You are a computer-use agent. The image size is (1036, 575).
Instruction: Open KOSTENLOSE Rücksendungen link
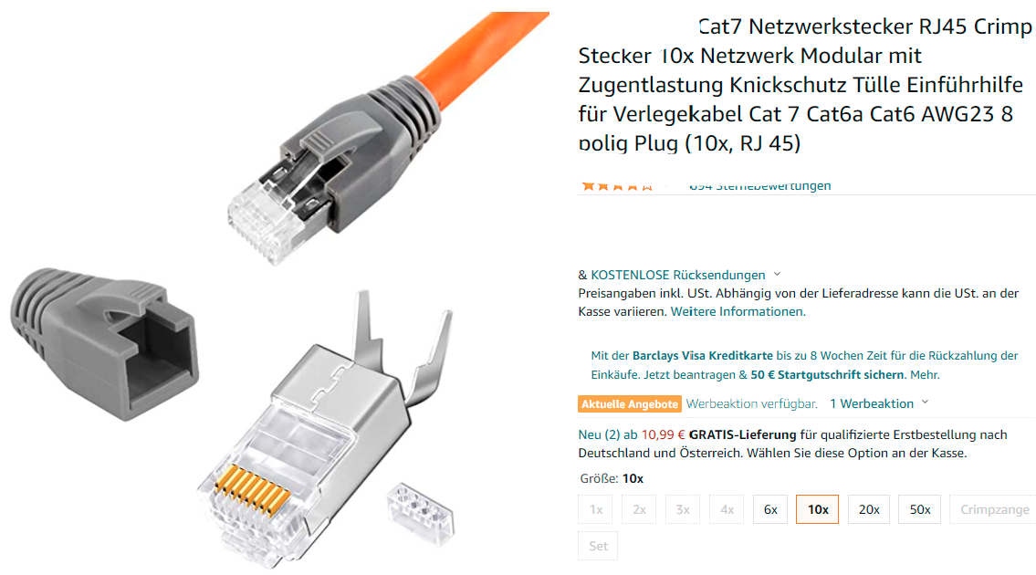point(678,275)
